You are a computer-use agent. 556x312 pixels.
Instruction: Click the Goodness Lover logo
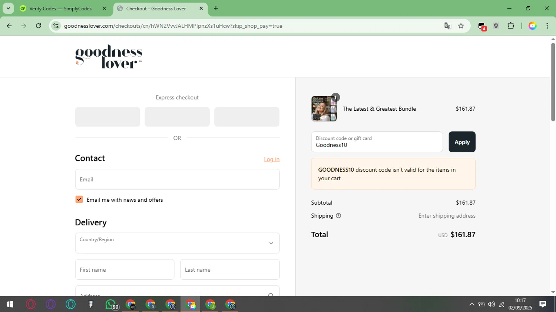pyautogui.click(x=109, y=57)
